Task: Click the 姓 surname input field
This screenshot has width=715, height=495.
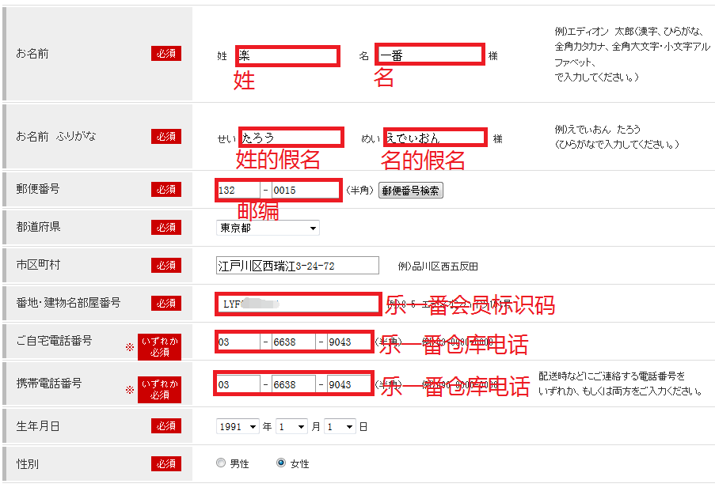Action: tap(287, 56)
